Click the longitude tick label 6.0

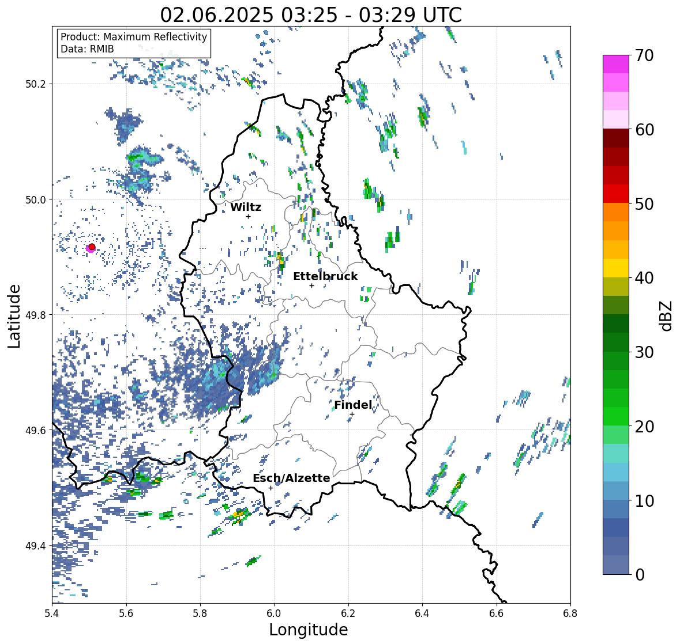pos(274,613)
